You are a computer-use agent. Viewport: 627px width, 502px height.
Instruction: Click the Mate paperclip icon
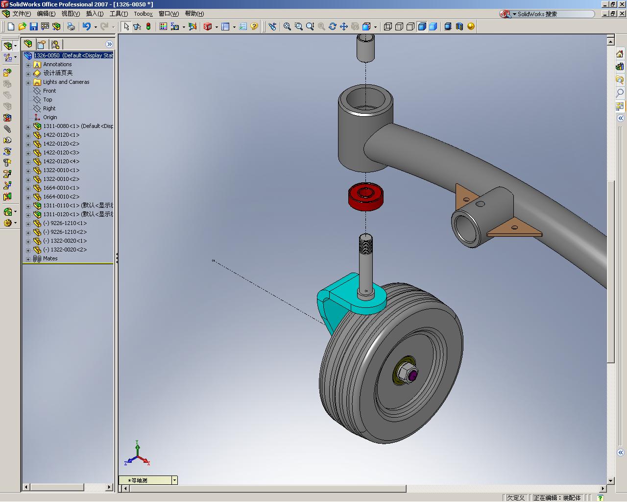[x=7, y=129]
